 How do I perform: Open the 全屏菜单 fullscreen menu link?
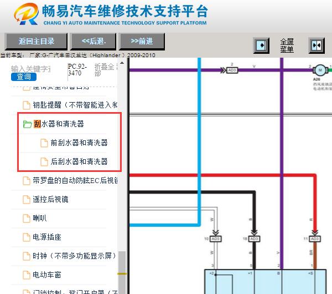[x=287, y=45]
